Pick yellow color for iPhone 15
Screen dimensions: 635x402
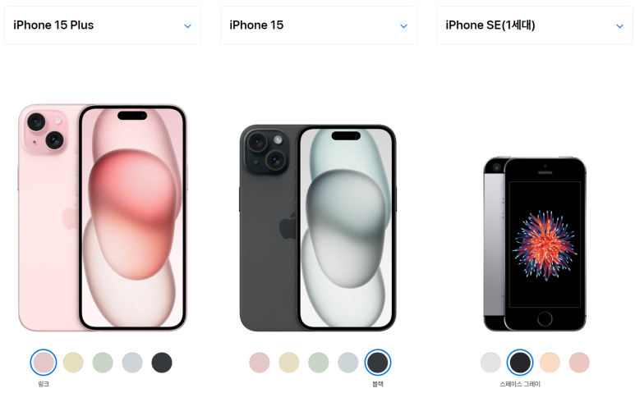[289, 363]
